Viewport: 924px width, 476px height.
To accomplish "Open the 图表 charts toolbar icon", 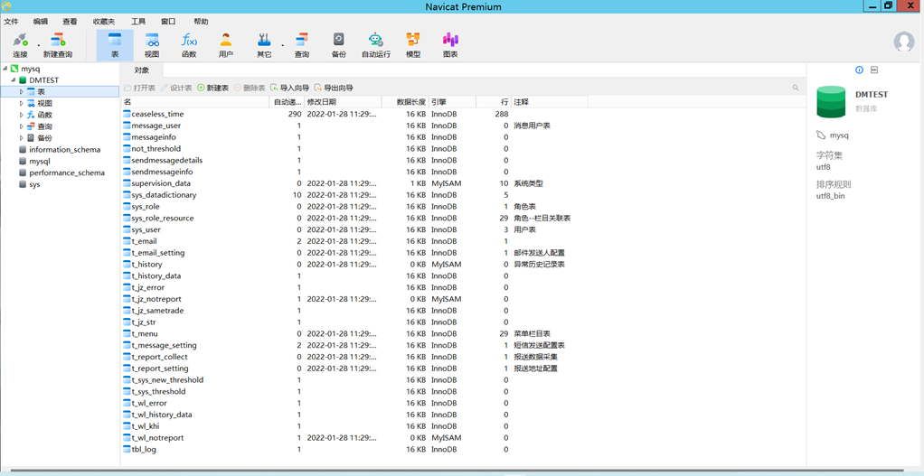I will [450, 45].
